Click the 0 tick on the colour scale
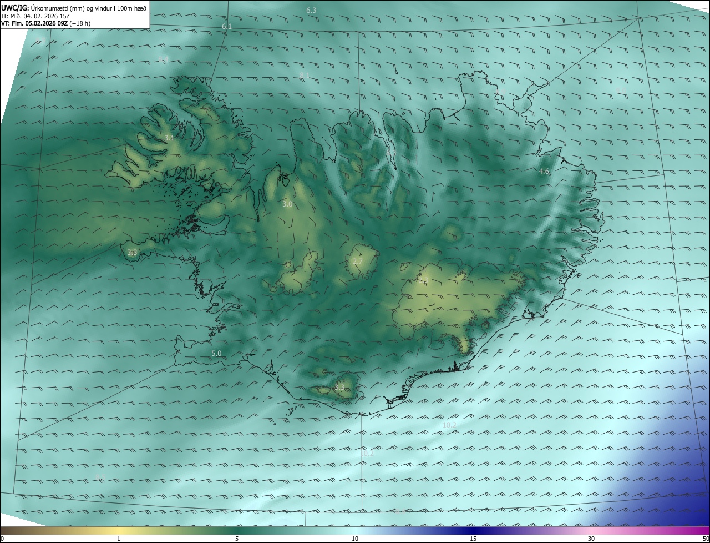This screenshot has width=710, height=543. coord(2,539)
